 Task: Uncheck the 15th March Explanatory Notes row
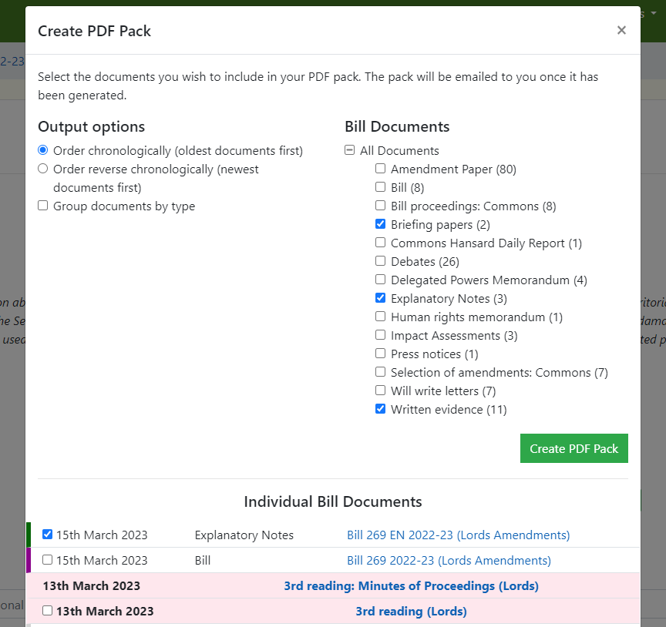[48, 535]
